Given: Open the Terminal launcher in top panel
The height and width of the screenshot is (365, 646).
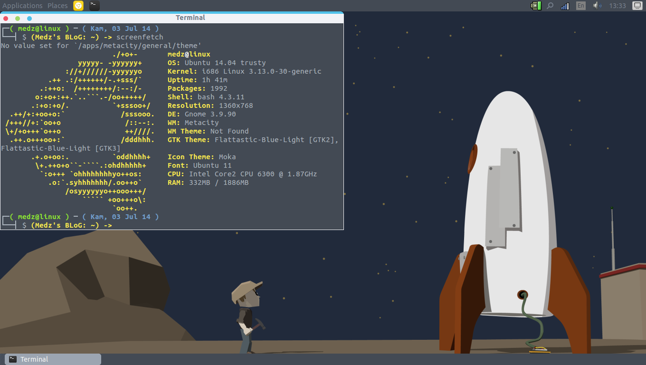Looking at the screenshot, I should click(x=94, y=6).
